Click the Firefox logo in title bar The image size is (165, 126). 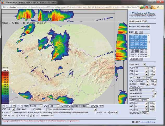[x=3, y=2]
